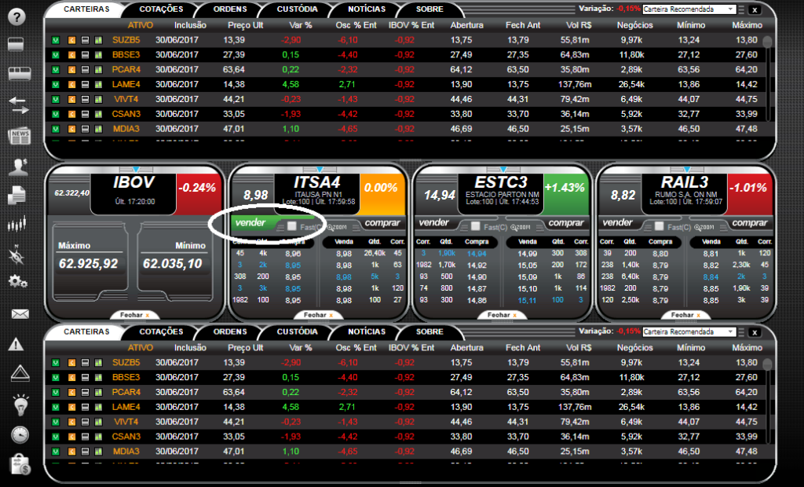Open CUSTÓDIA tab in bottom panel
804x487 pixels.
[x=297, y=331]
